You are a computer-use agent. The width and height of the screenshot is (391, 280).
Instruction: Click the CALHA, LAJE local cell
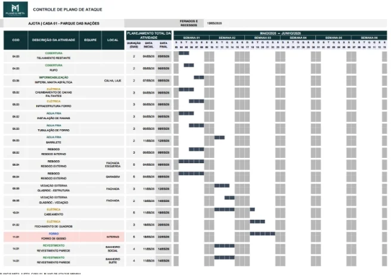113,80
